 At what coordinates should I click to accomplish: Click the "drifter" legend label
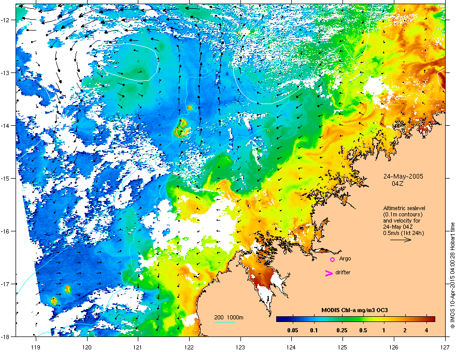[343, 272]
